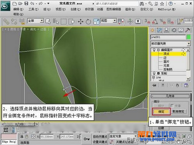Click the 取消绑定 unbind button
Image resolution: width=194 pixels, height=145 pixels.
pos(178,112)
